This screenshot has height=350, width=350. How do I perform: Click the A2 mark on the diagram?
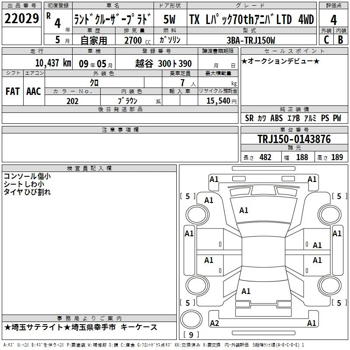[x=214, y=323]
